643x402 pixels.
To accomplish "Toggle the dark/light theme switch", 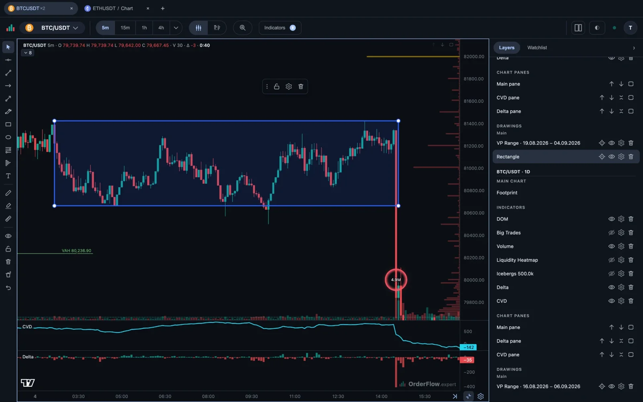I will point(597,28).
